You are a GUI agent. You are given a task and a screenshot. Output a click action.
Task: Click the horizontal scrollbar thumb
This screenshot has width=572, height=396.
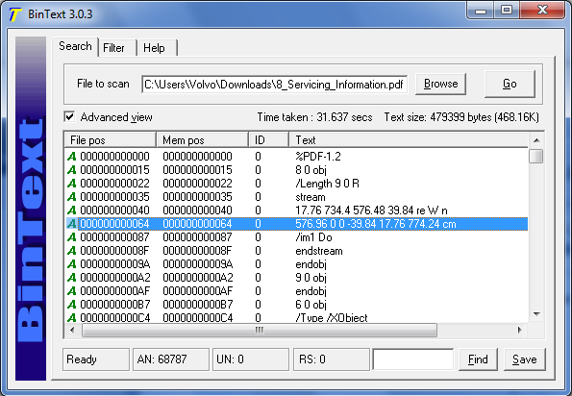260,331
